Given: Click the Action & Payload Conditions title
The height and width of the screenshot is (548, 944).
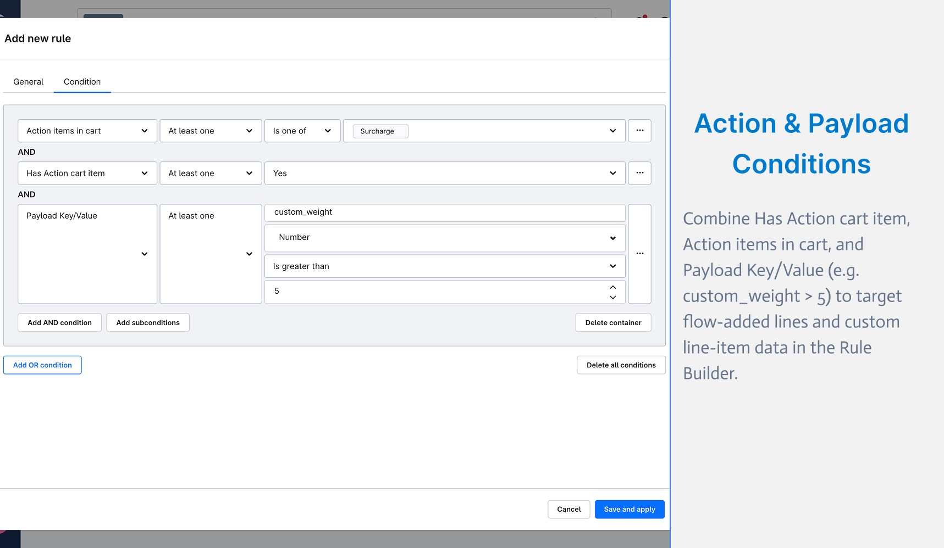Looking at the screenshot, I should click(801, 144).
